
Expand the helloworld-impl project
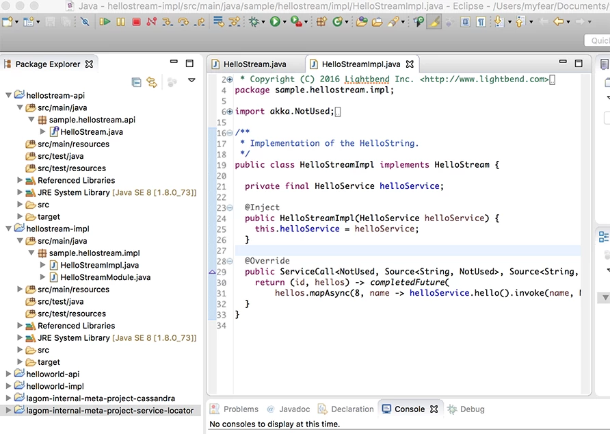tap(8, 386)
